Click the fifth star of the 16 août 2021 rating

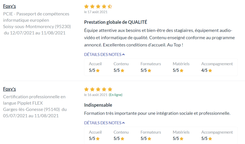coord(110,89)
